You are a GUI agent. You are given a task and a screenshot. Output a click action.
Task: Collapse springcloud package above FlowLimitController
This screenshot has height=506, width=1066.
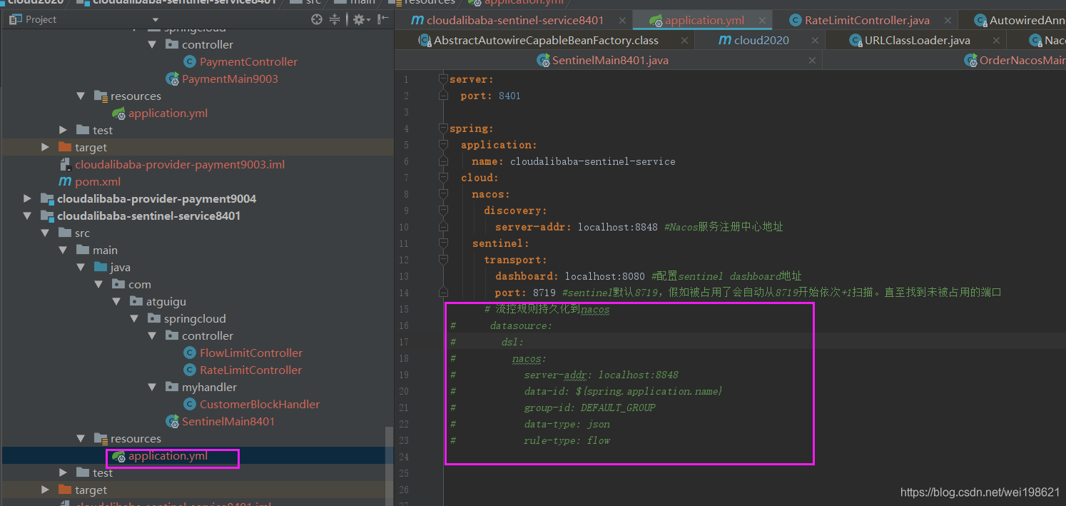point(134,318)
